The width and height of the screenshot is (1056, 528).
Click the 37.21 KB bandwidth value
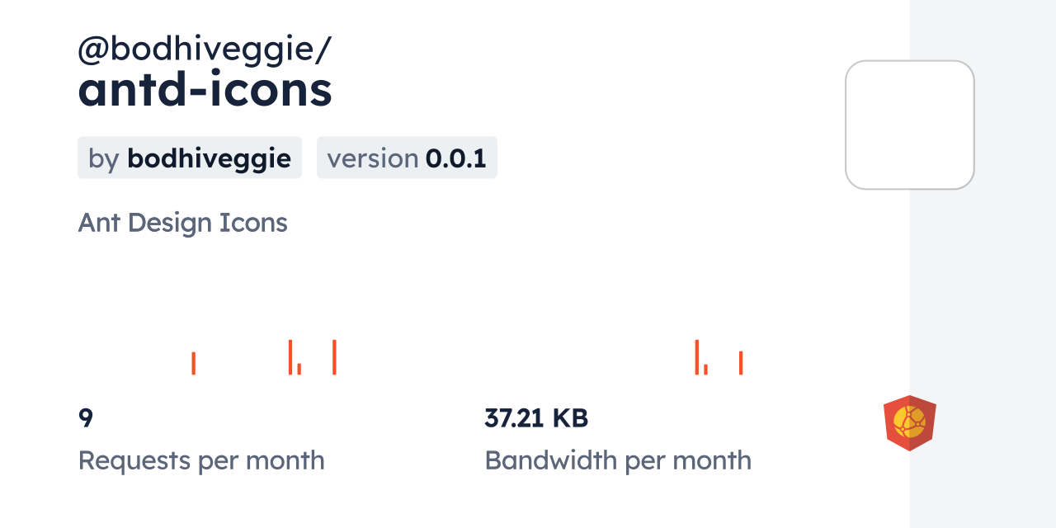click(536, 418)
